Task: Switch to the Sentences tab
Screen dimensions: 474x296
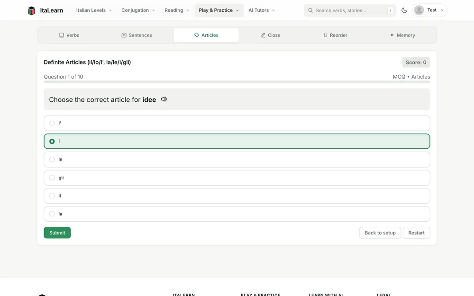Action: [137, 35]
